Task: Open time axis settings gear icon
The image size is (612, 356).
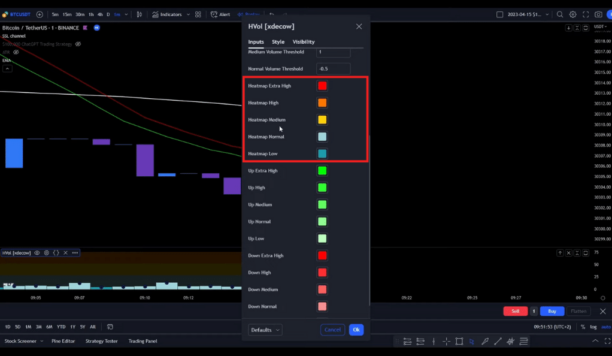Action: (602, 298)
